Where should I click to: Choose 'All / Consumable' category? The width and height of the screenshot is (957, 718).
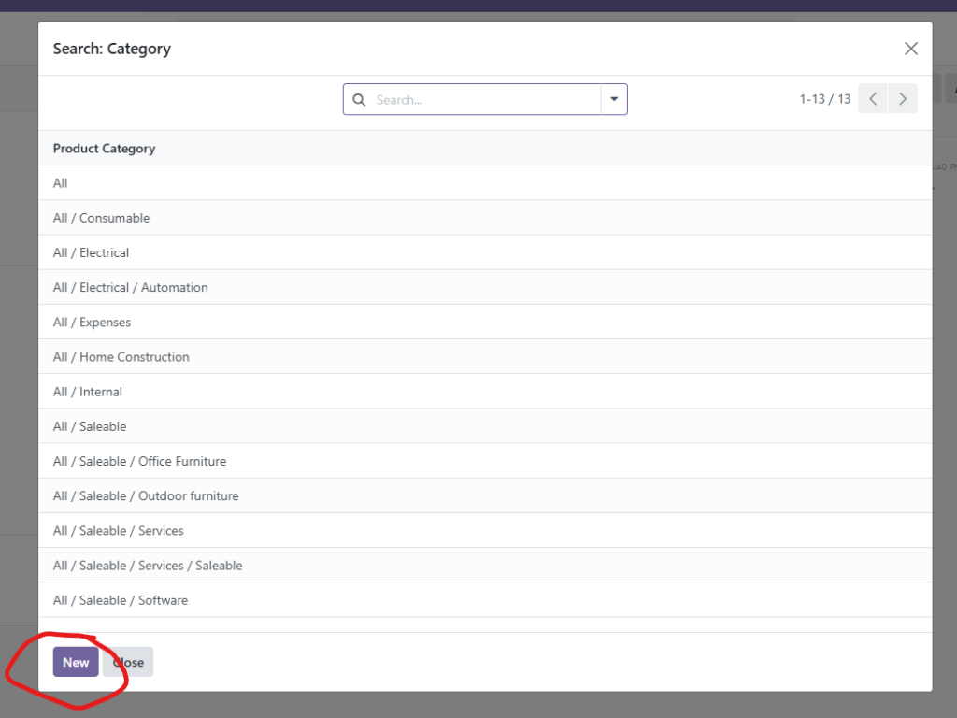coord(101,218)
